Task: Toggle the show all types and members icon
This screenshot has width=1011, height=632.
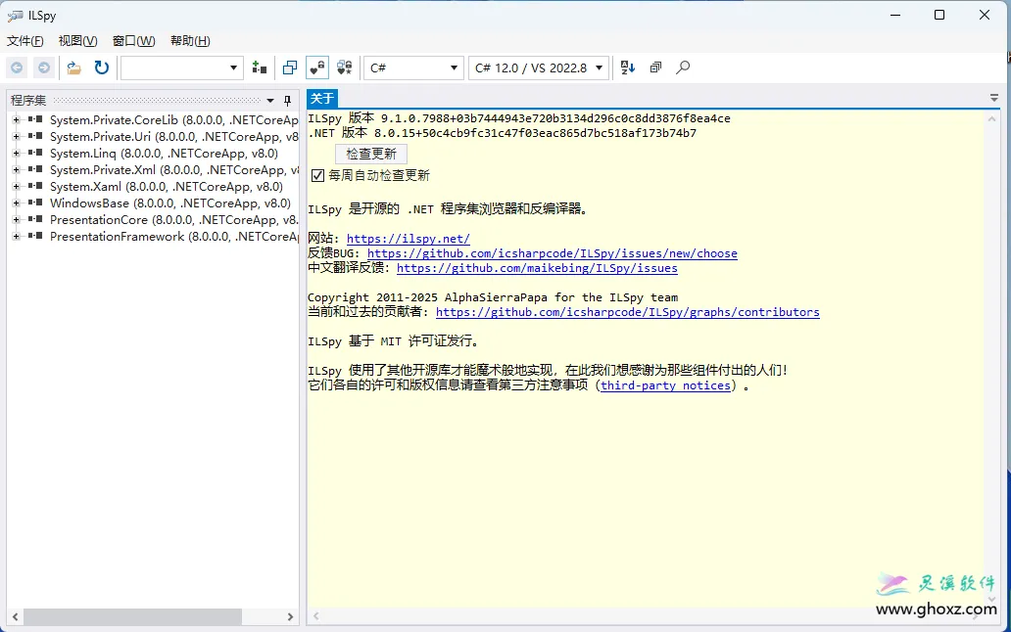Action: [x=344, y=68]
